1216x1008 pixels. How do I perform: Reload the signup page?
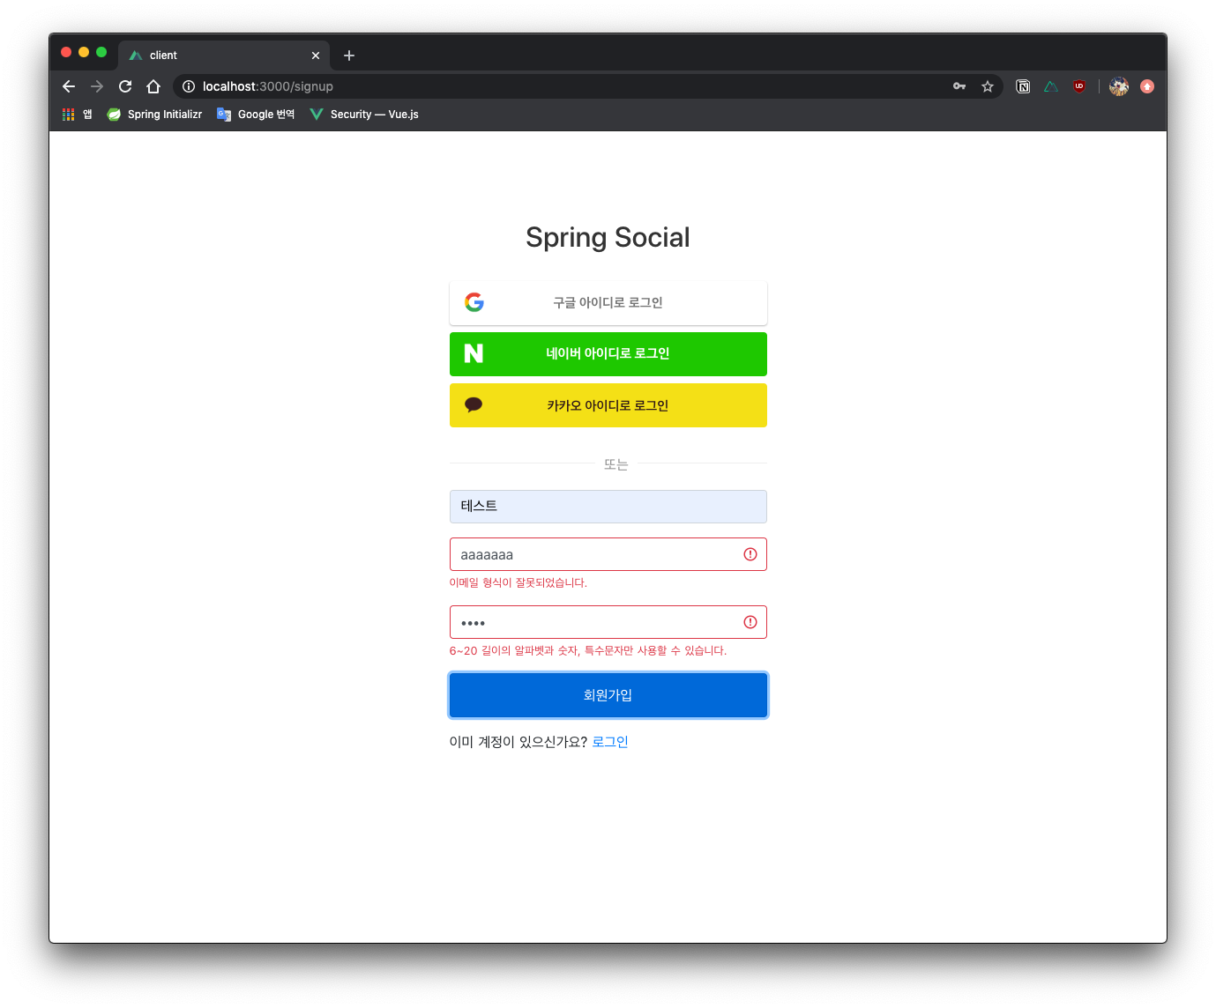(125, 86)
